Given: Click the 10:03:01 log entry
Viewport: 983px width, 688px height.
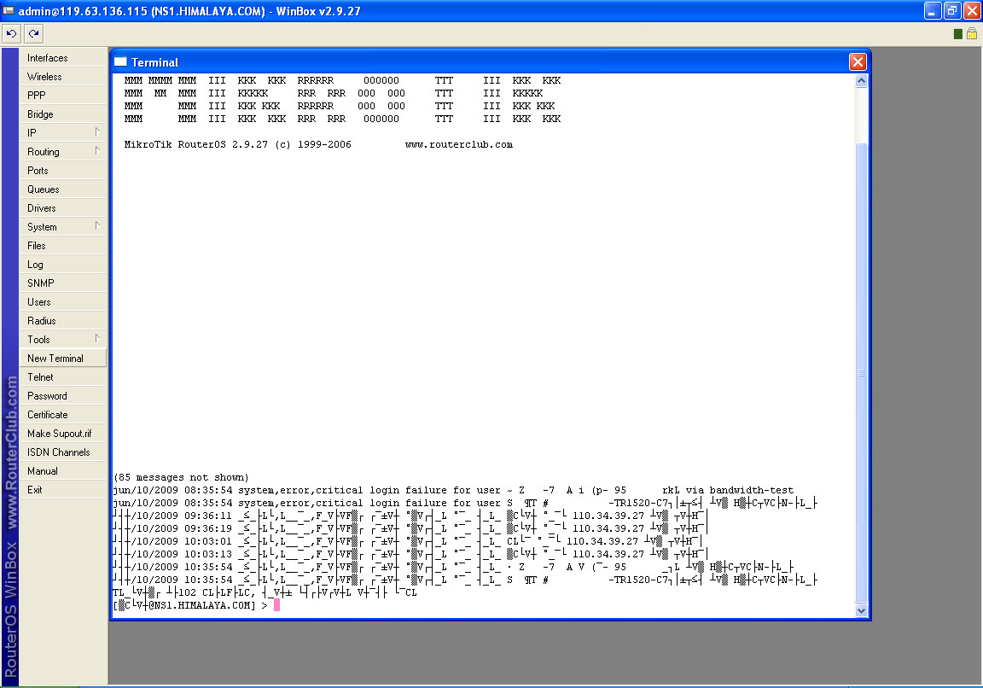Looking at the screenshot, I should click(x=408, y=541).
